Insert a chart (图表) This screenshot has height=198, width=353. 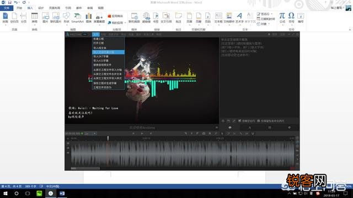tap(89, 18)
